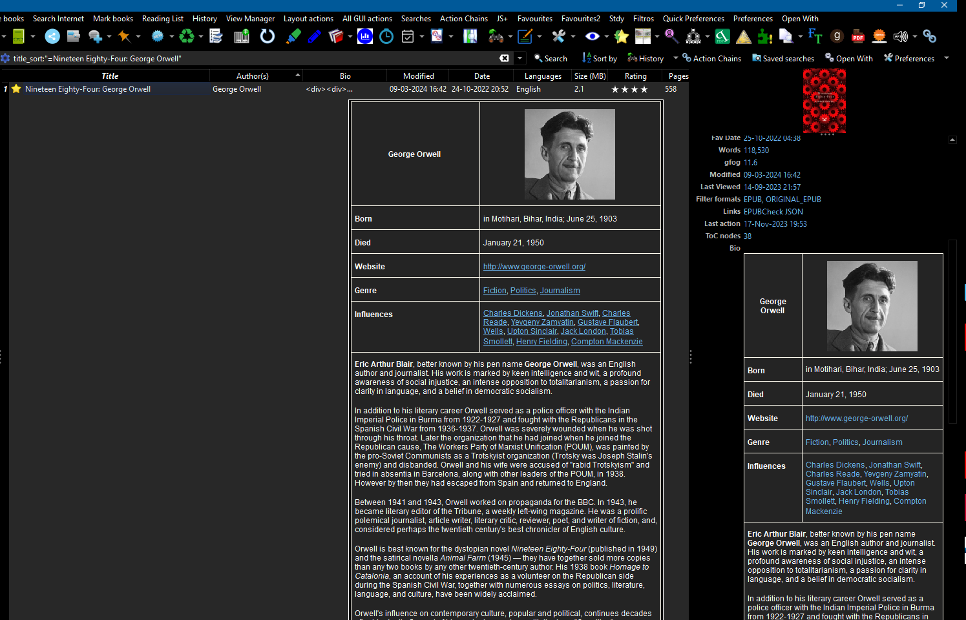Click the FT font tool icon
Viewport: 966px width, 620px height.
tap(815, 37)
